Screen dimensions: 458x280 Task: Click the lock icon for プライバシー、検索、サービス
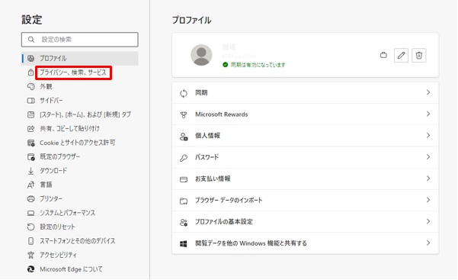pos(30,72)
